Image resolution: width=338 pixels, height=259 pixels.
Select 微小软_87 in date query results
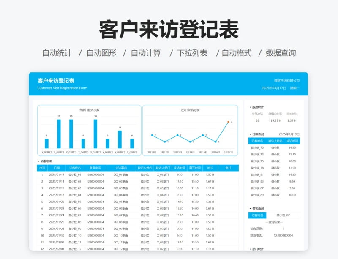coord(257,188)
